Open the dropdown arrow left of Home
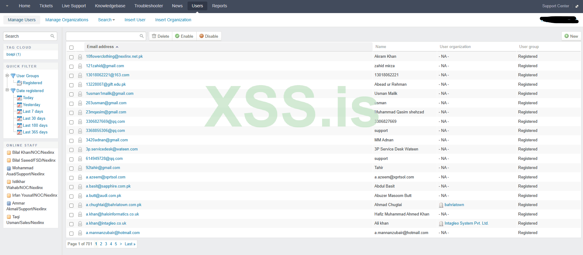The width and height of the screenshot is (583, 255). click(x=7, y=6)
